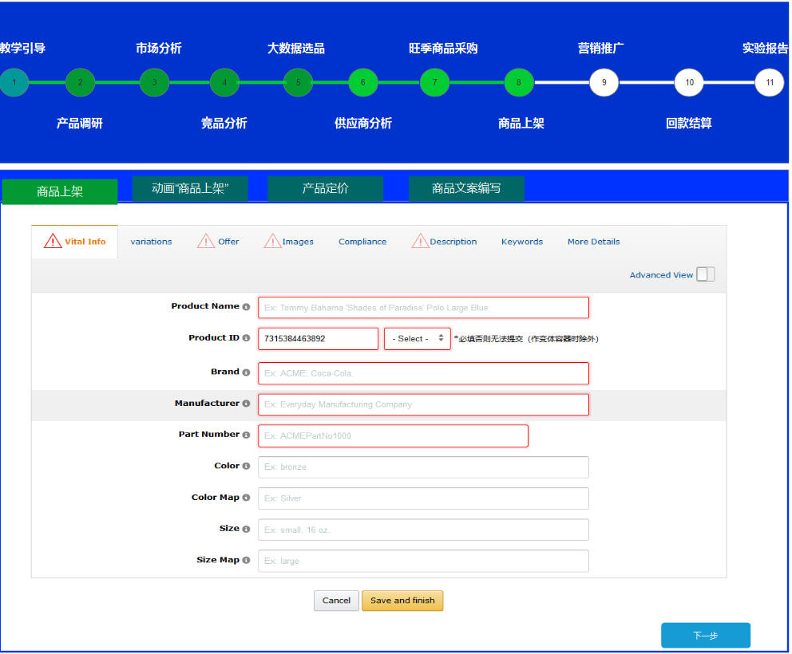This screenshot has width=792, height=654.
Task: Click progress step circle number 9
Action: point(604,82)
